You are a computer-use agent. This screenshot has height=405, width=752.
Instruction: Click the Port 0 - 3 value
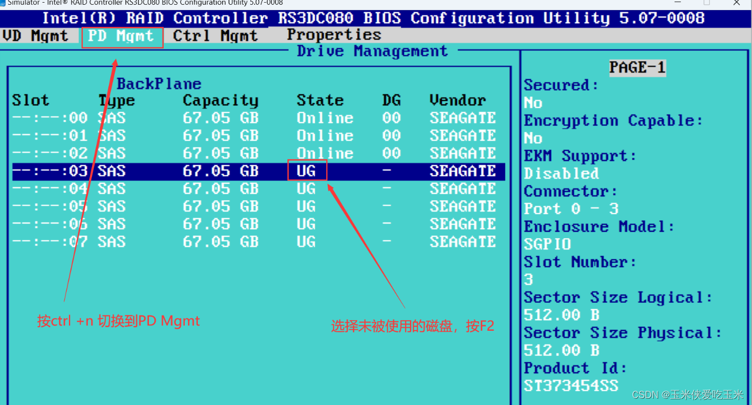point(571,209)
